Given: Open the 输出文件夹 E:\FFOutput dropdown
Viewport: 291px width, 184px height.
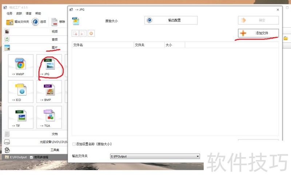Looking at the screenshot, I should 155,156.
